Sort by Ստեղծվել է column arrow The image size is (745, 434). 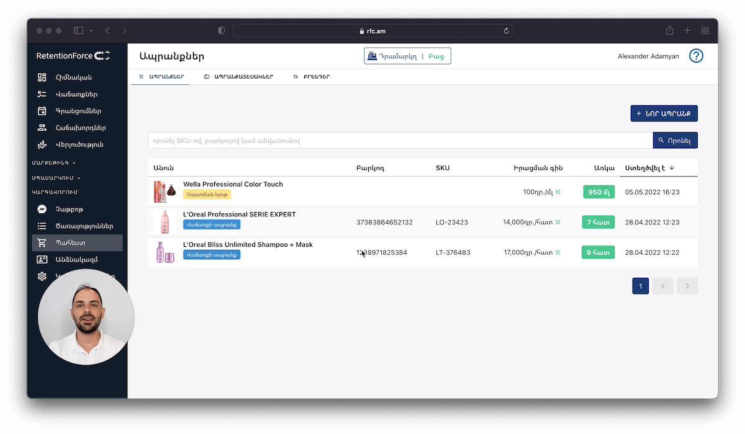[x=672, y=168]
